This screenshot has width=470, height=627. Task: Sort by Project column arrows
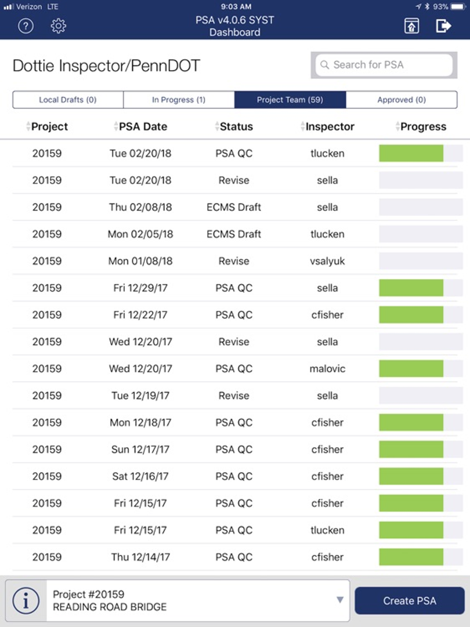(x=28, y=126)
